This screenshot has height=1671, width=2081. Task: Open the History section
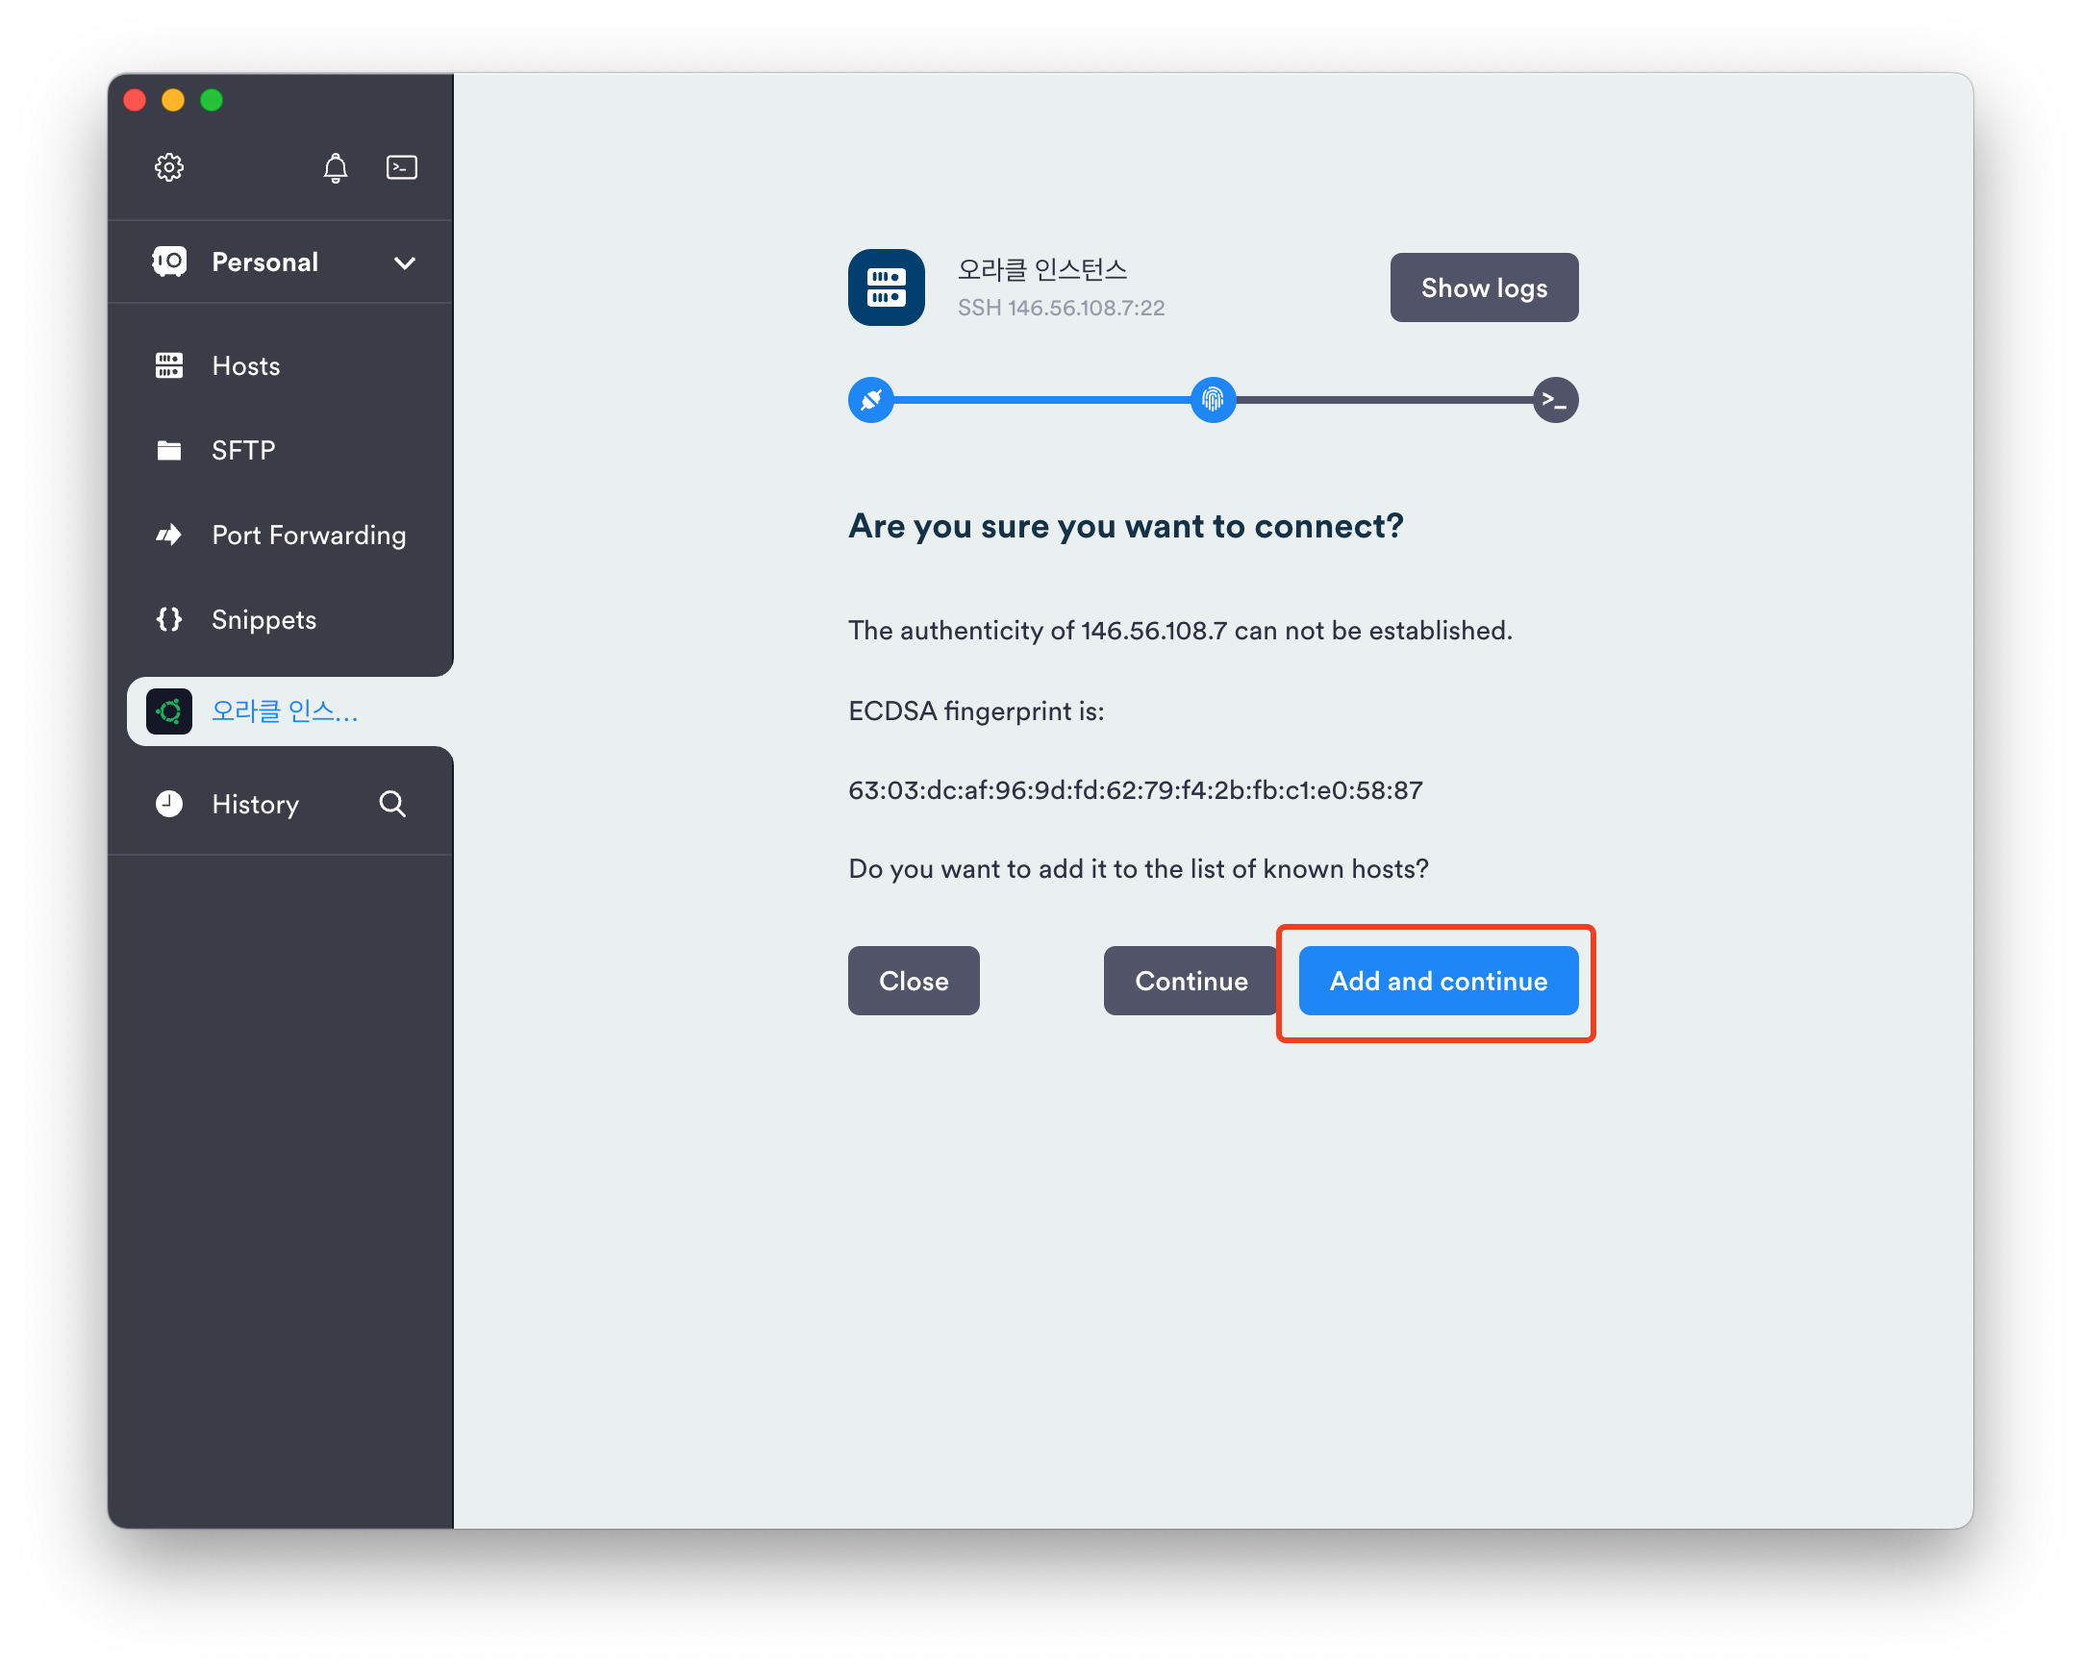(255, 804)
